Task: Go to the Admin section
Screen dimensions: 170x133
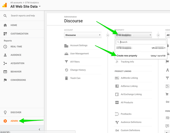Action: coord(22,121)
